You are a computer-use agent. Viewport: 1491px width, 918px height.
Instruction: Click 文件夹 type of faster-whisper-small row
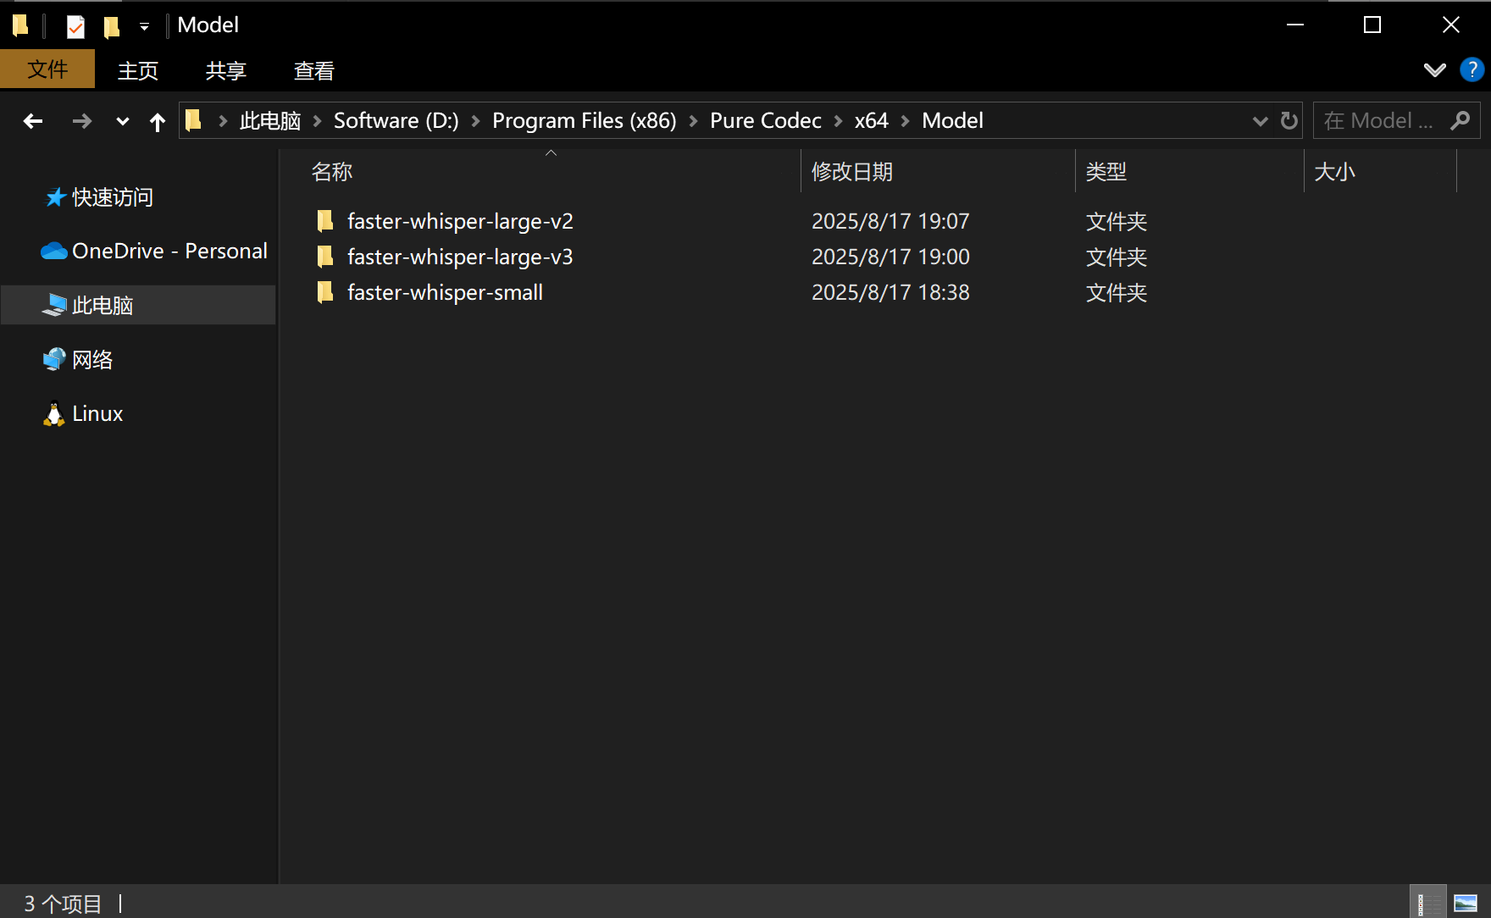[1117, 292]
